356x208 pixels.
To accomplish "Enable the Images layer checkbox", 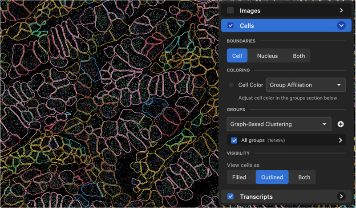I will click(230, 10).
